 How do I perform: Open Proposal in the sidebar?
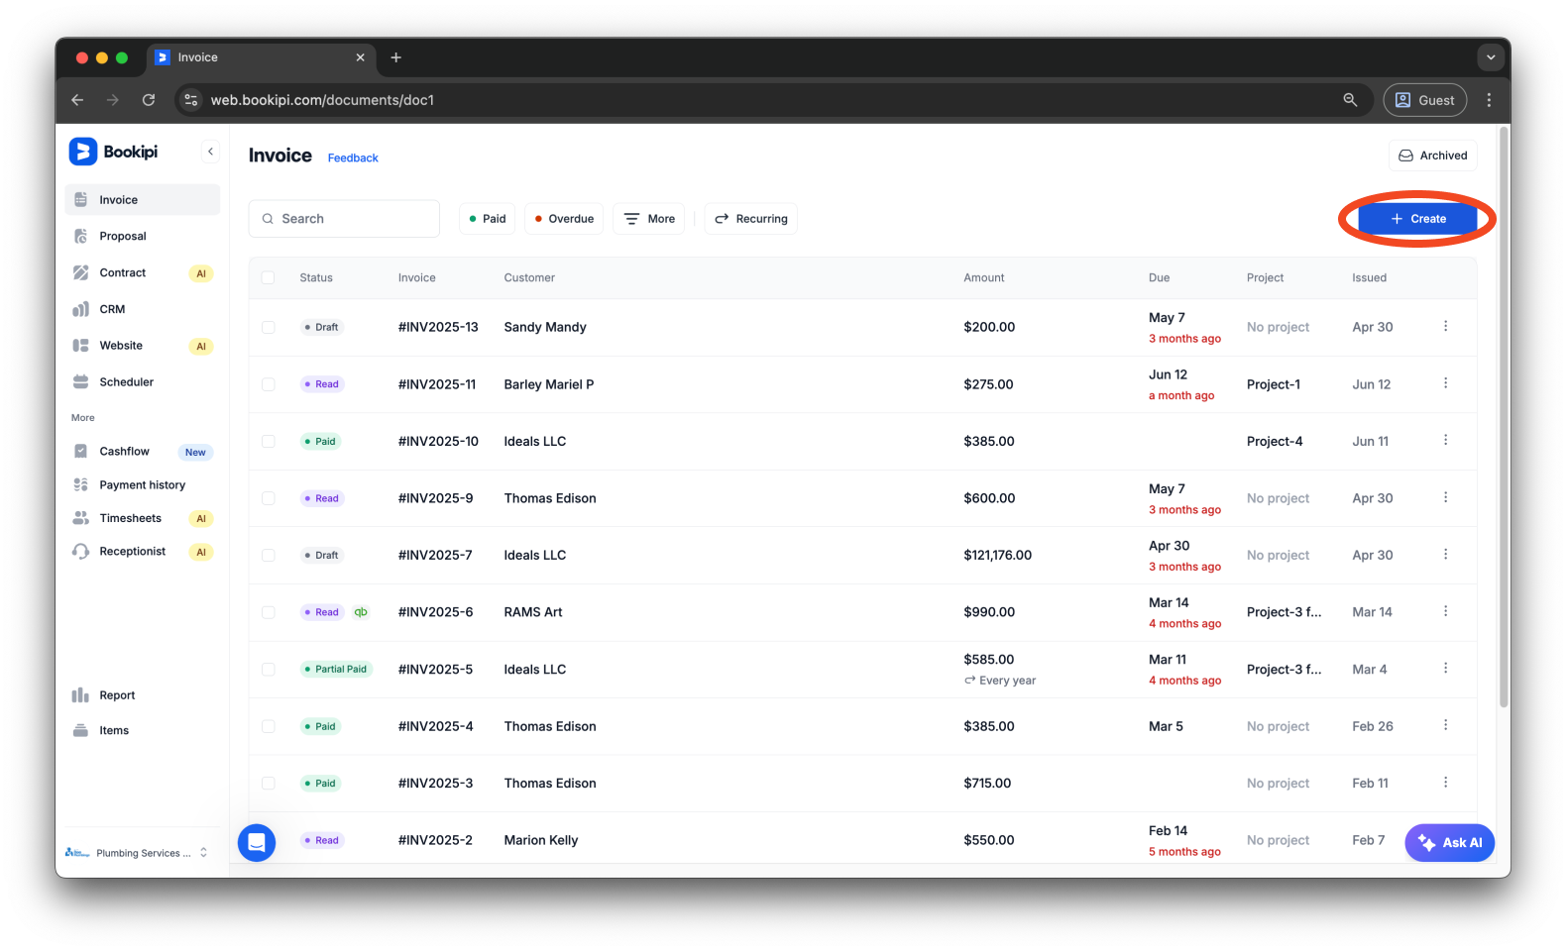(143, 237)
